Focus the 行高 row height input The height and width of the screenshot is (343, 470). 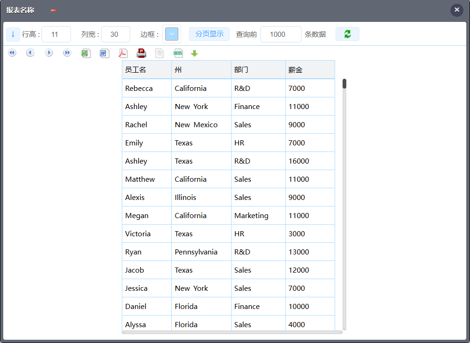[56, 34]
